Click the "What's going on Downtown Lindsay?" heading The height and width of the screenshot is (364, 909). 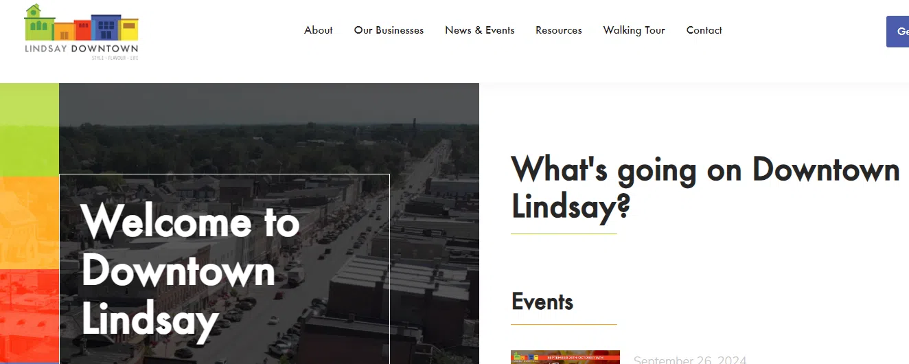click(705, 188)
